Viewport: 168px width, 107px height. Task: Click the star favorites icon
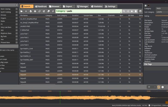coord(132,11)
